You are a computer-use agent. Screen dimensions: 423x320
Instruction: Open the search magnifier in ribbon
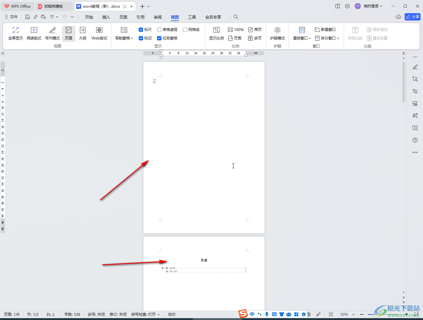tap(236, 17)
